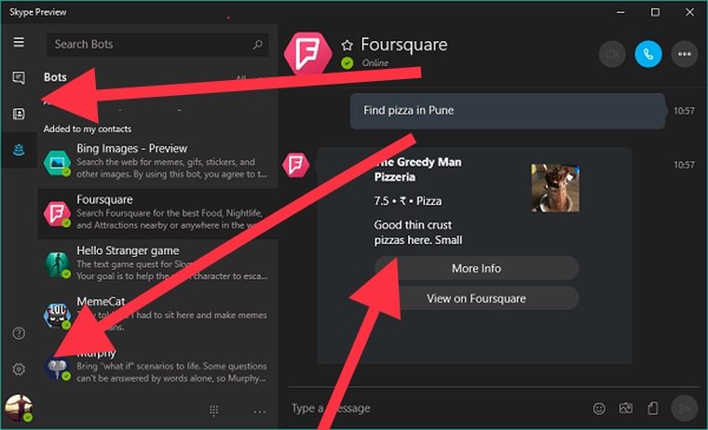
Task: Minimize the Skype Preview window
Action: [x=620, y=12]
